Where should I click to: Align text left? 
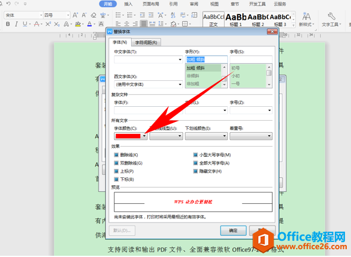118,24
